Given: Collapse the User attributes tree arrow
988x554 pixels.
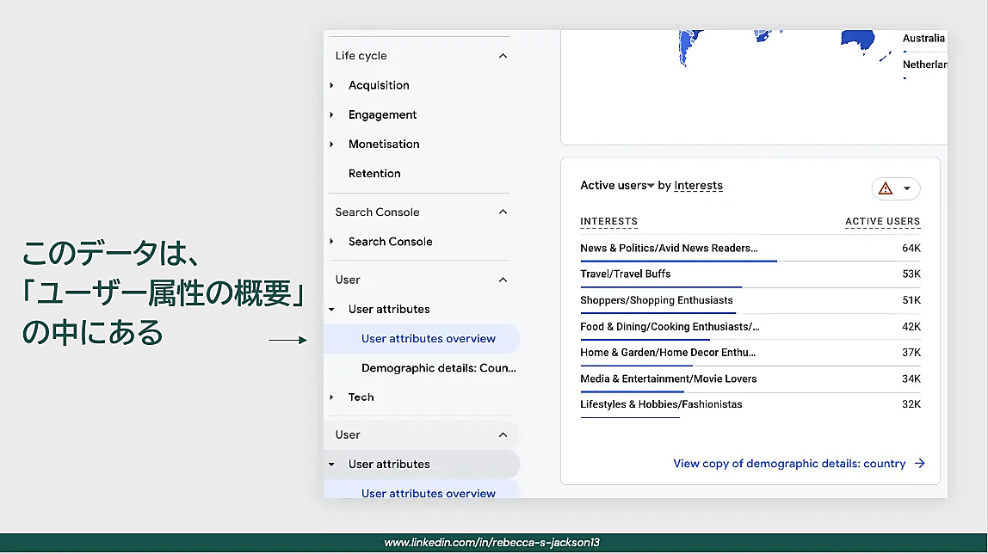Looking at the screenshot, I should click(x=332, y=310).
